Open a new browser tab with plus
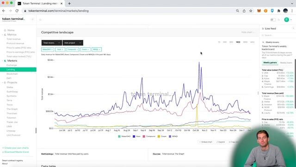296x167 pixels. click(x=69, y=3)
